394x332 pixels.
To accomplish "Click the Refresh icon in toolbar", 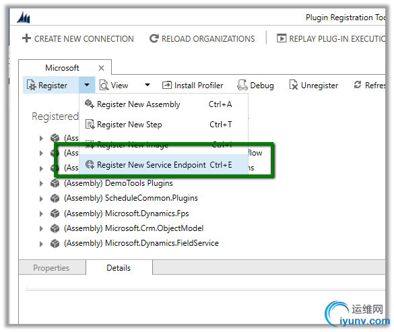I will (358, 85).
